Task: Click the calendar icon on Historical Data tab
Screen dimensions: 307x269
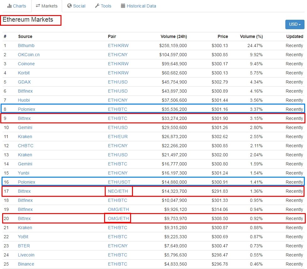Action: [x=123, y=6]
